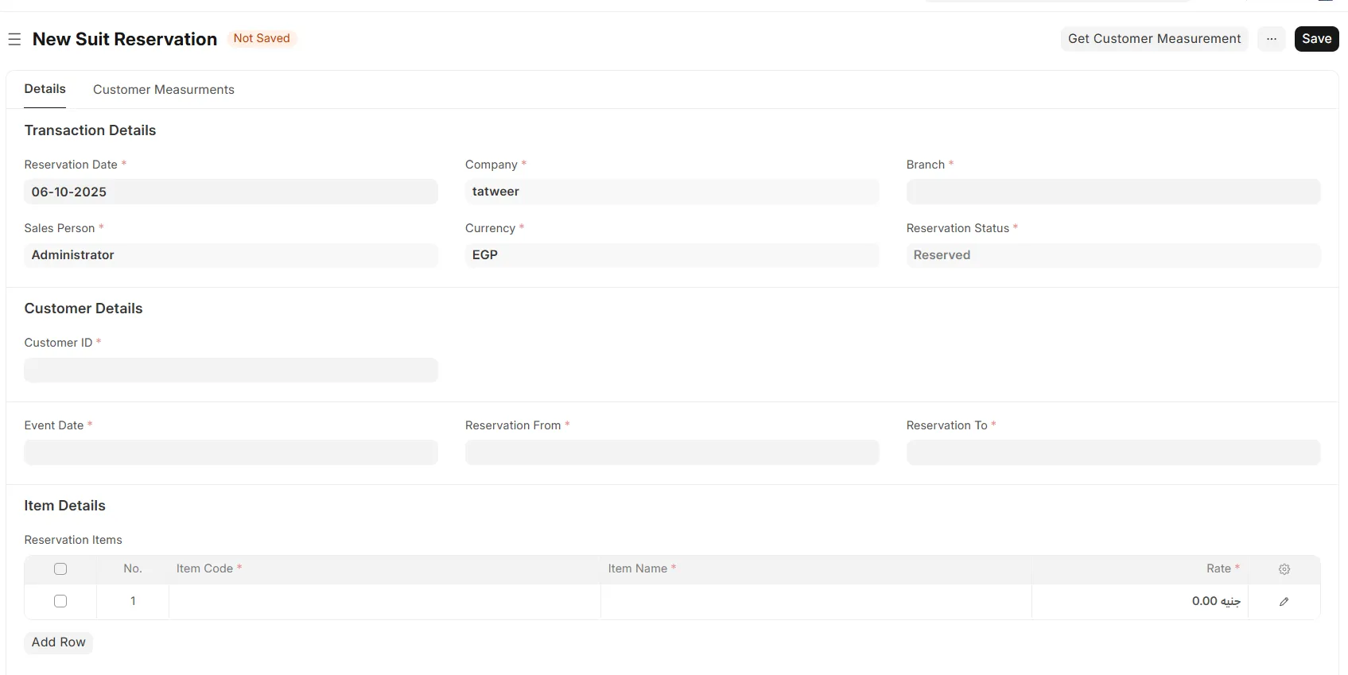This screenshot has width=1348, height=675.
Task: Click the Reservation Date field
Action: (231, 192)
